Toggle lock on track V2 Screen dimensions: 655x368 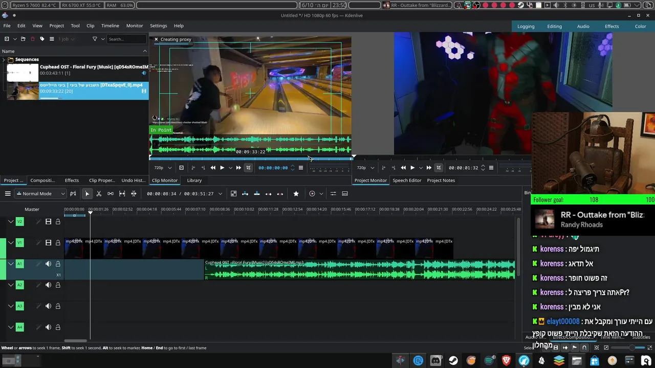click(58, 222)
